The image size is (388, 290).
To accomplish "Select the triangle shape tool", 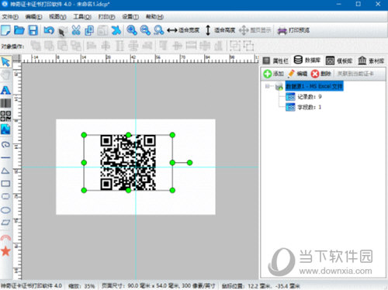I will 5,171.
